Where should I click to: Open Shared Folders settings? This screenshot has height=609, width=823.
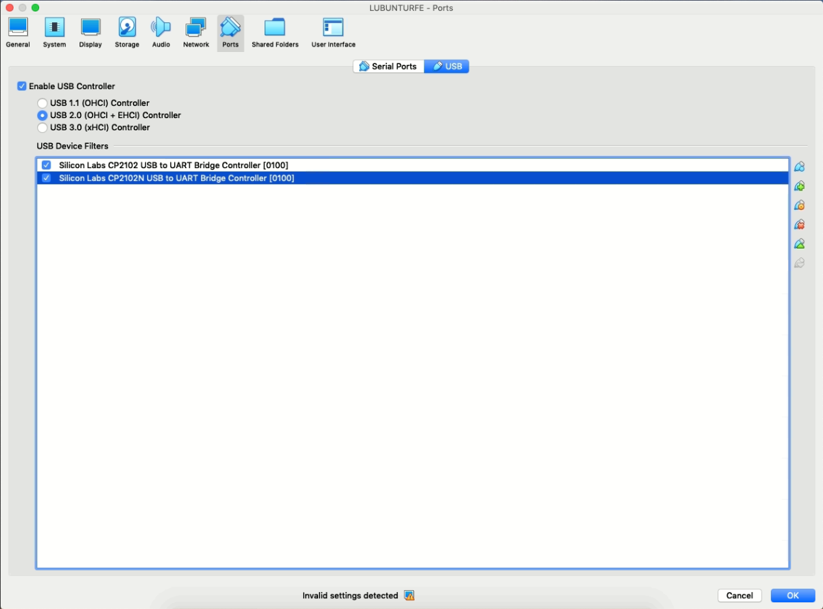(275, 32)
